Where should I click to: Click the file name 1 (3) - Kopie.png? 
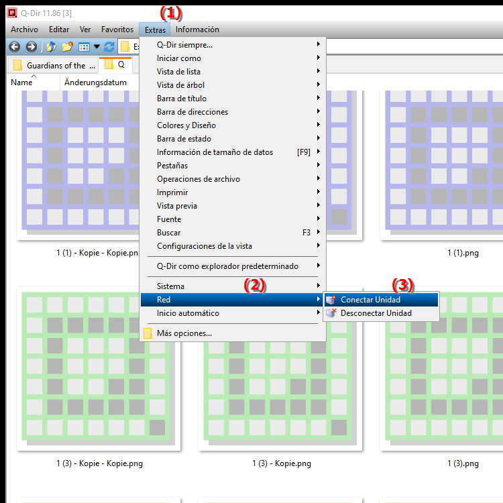click(281, 464)
